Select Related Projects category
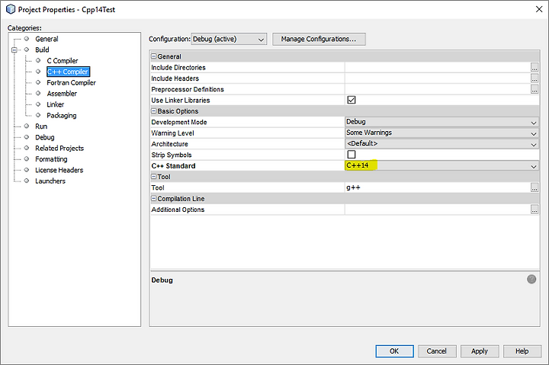Screen dimensions: 549x365 point(59,148)
